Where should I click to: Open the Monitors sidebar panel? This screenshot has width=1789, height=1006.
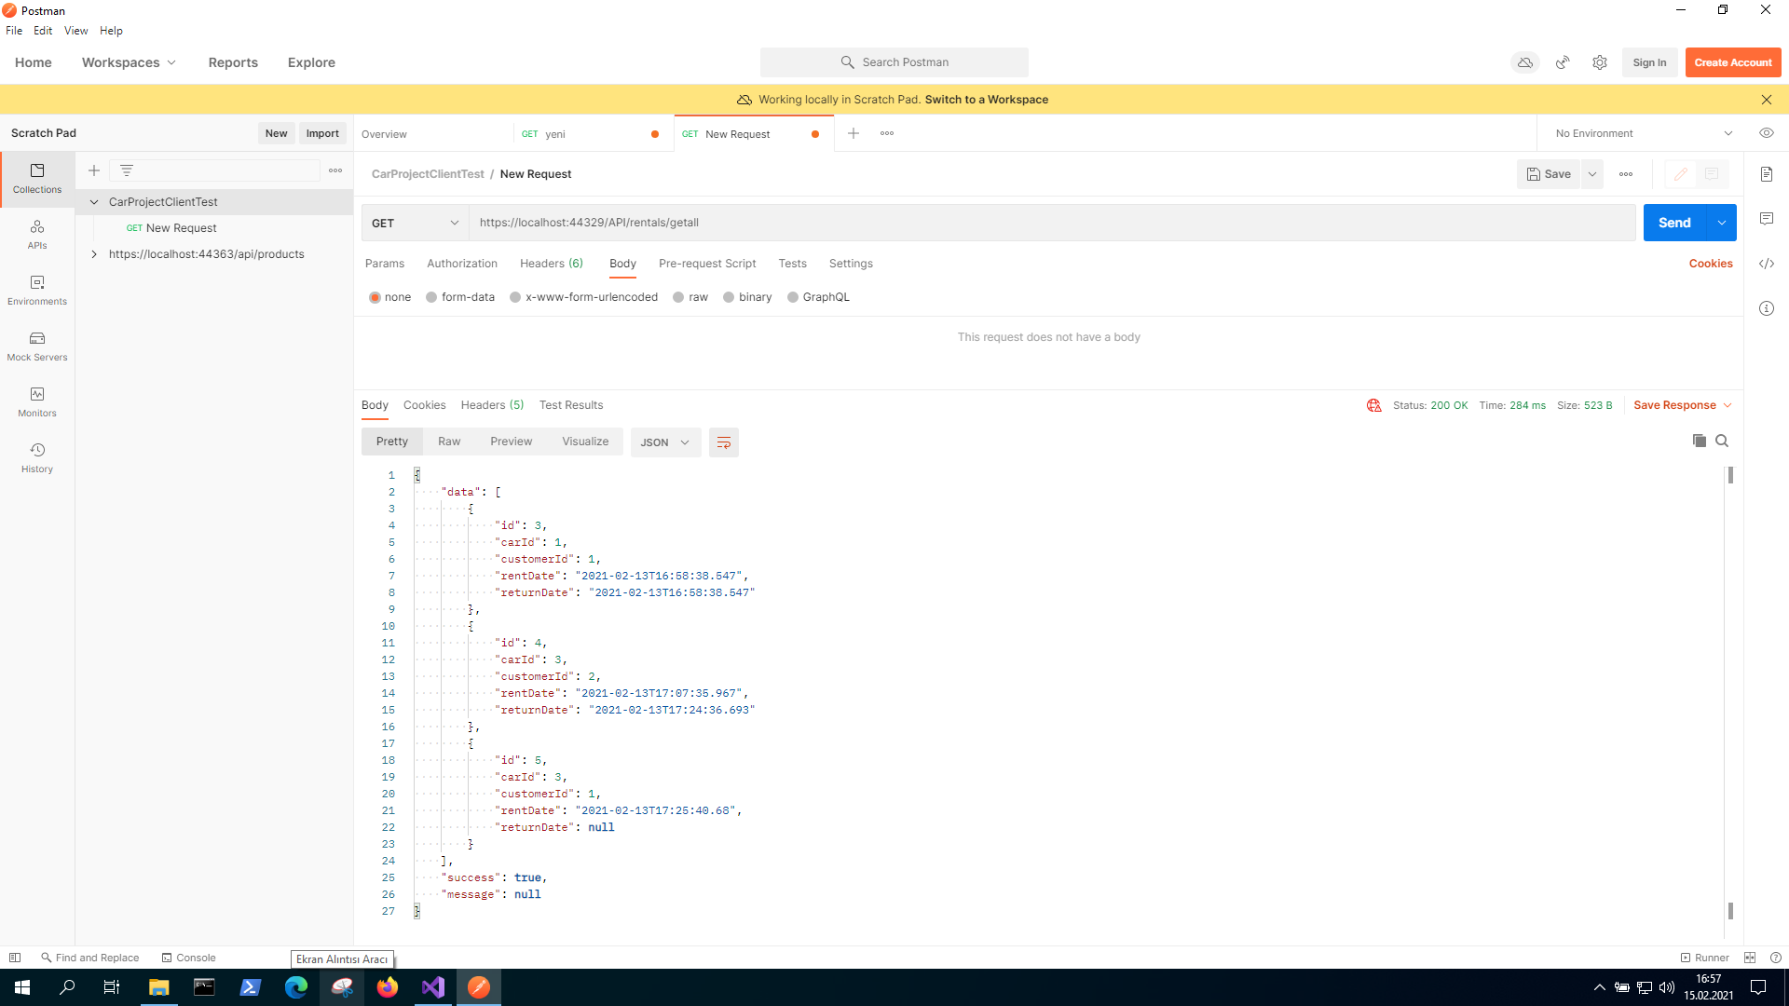[x=37, y=401]
